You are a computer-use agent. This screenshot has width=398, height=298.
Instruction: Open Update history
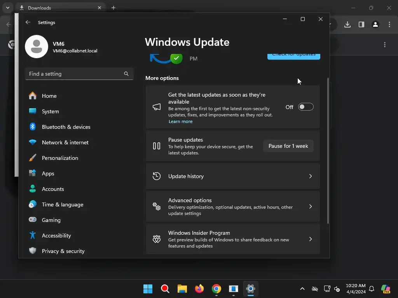[x=232, y=176]
